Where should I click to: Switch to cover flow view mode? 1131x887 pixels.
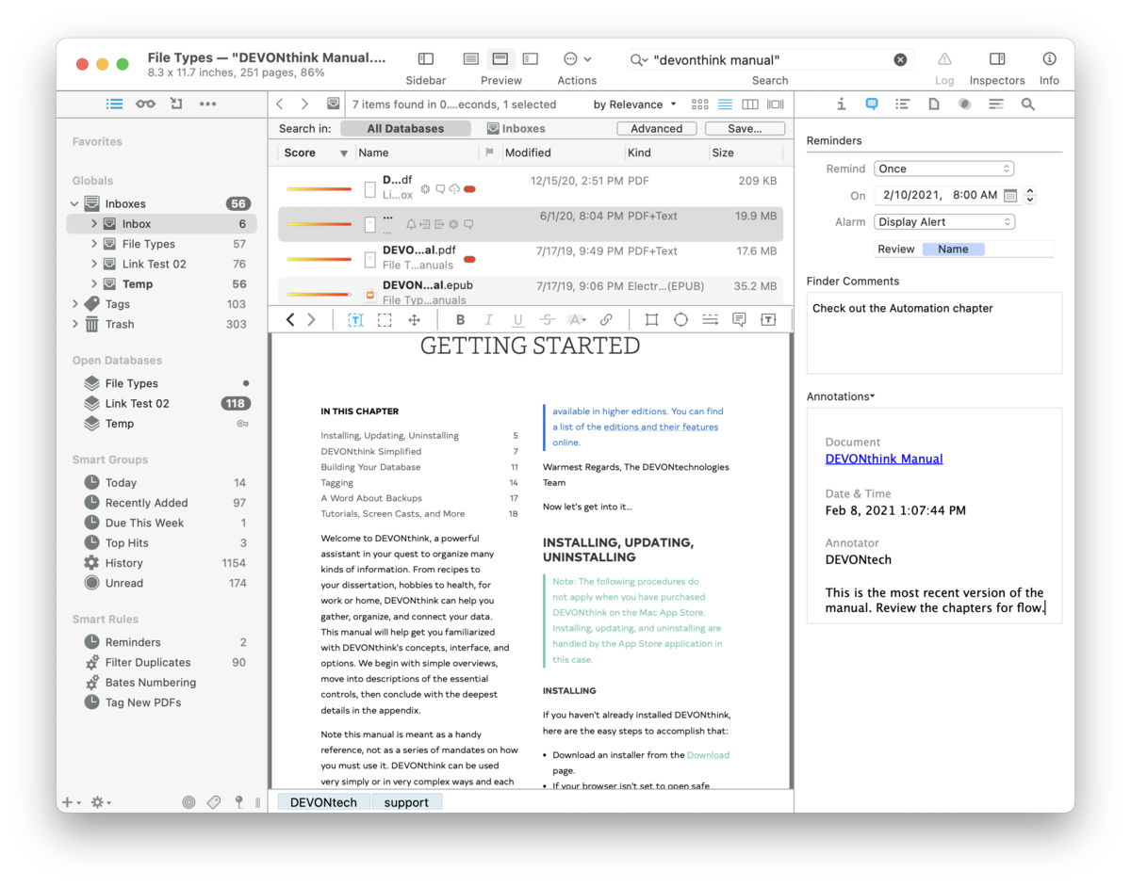click(777, 105)
